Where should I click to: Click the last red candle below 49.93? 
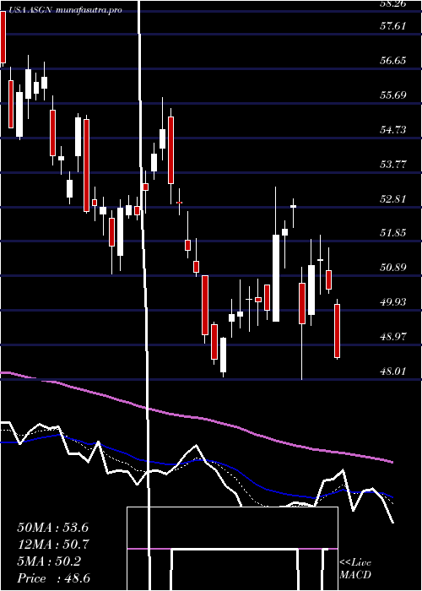click(x=338, y=331)
